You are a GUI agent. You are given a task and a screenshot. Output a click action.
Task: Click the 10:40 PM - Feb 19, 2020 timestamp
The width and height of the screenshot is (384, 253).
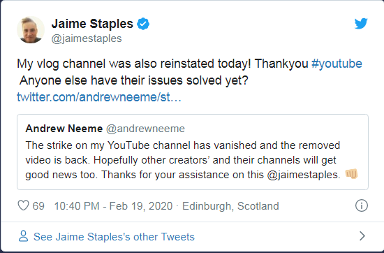113,206
